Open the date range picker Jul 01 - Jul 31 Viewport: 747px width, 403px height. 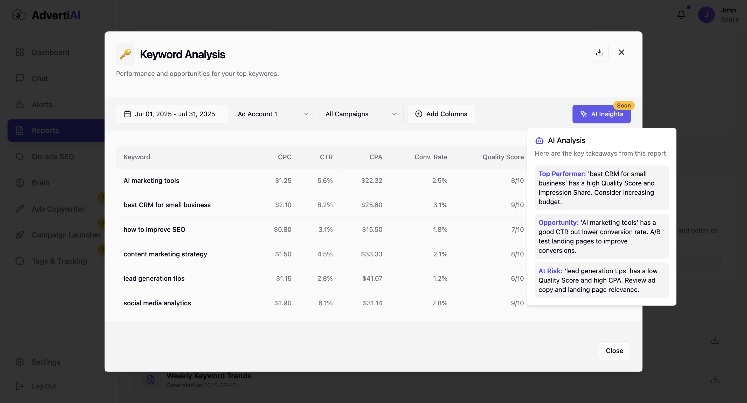point(172,114)
